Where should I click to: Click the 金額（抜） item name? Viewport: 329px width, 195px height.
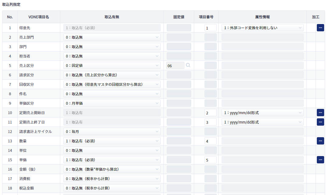coord(27,169)
